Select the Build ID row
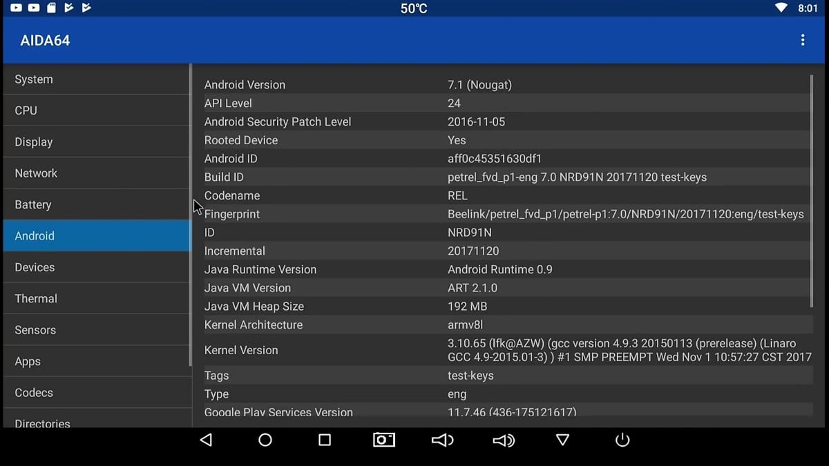Screen dimensions: 829x466 pos(508,177)
